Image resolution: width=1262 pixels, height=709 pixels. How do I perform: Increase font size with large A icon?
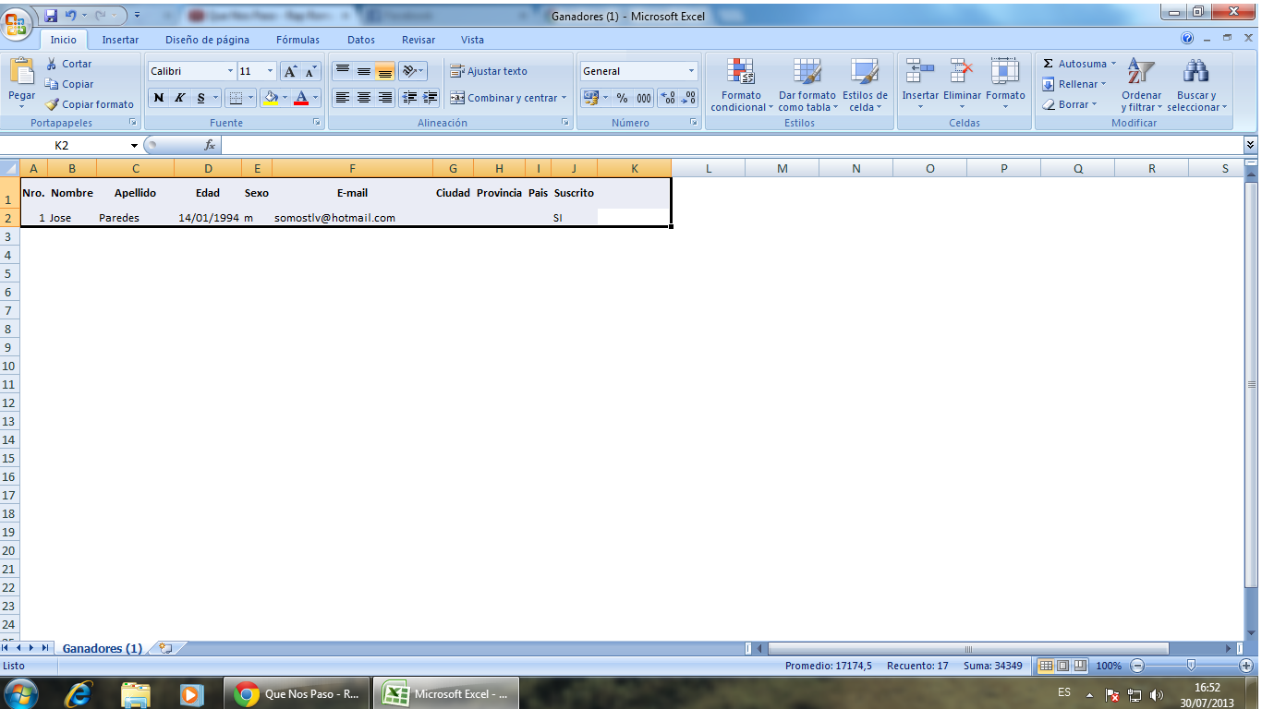coord(290,71)
